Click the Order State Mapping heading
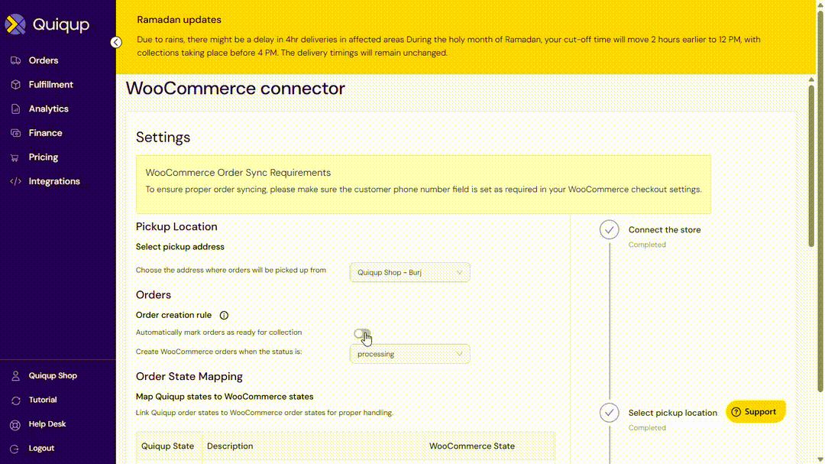Screen dimensions: 825x464 [x=189, y=377]
